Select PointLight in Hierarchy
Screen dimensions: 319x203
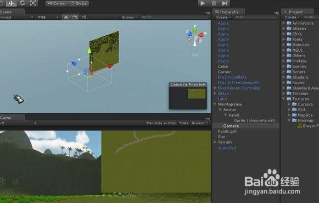click(227, 131)
